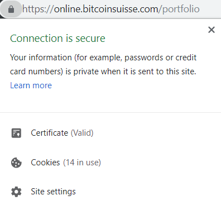Click the word Cookies in the list
The height and width of the screenshot is (210, 221).
[45, 163]
